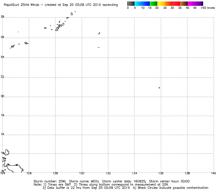Click the '28' latitude axis label
Screen dimensions: 216x190
point(2,17)
